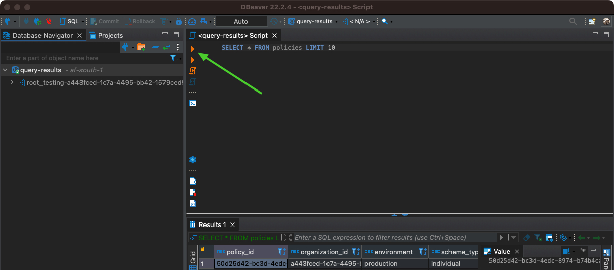Open the dashboard gauge icon
The image size is (614, 270).
point(192,21)
